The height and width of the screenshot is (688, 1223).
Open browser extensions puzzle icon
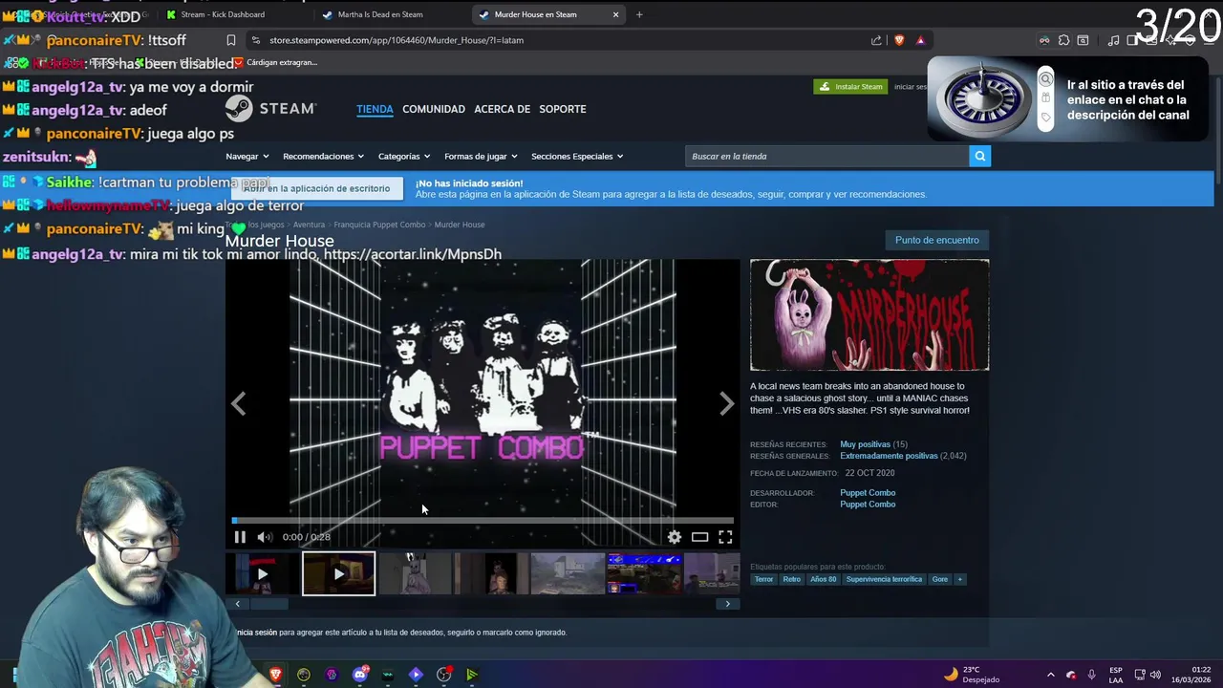click(x=1063, y=40)
